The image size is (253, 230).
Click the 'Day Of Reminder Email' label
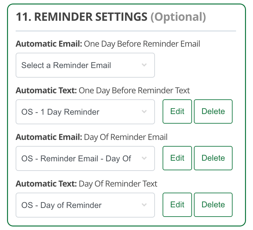pyautogui.click(x=126, y=137)
